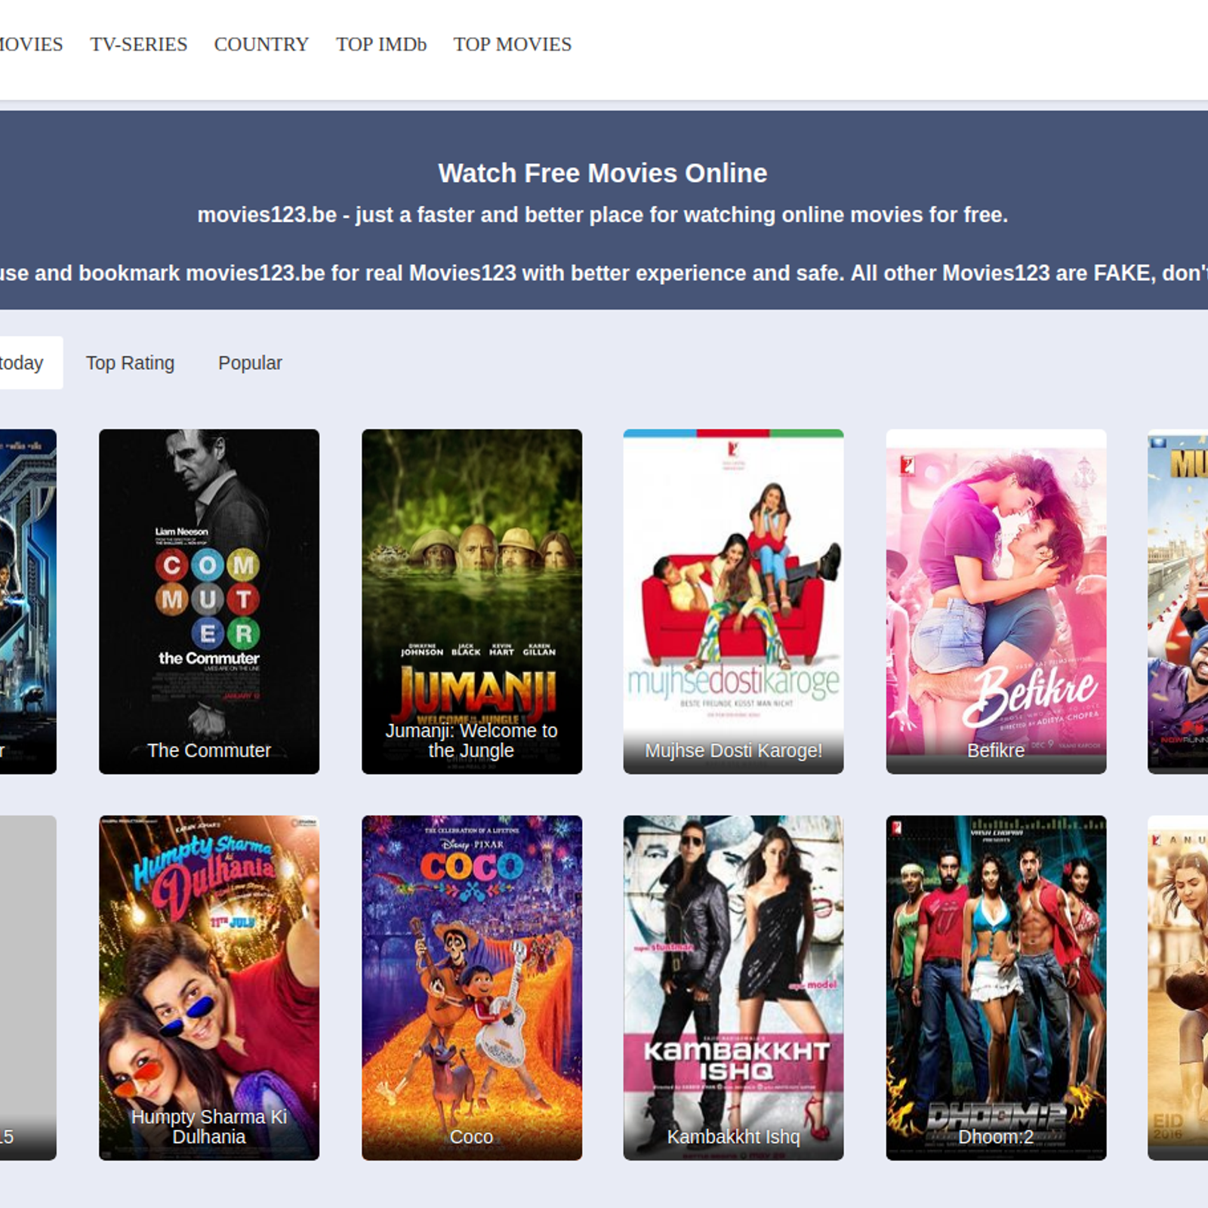Click the 'The Commuter' title caption
The image size is (1208, 1208).
pyautogui.click(x=209, y=750)
